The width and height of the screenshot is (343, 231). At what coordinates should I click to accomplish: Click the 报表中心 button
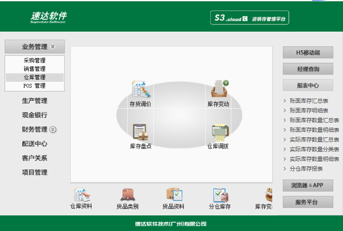coord(308,85)
